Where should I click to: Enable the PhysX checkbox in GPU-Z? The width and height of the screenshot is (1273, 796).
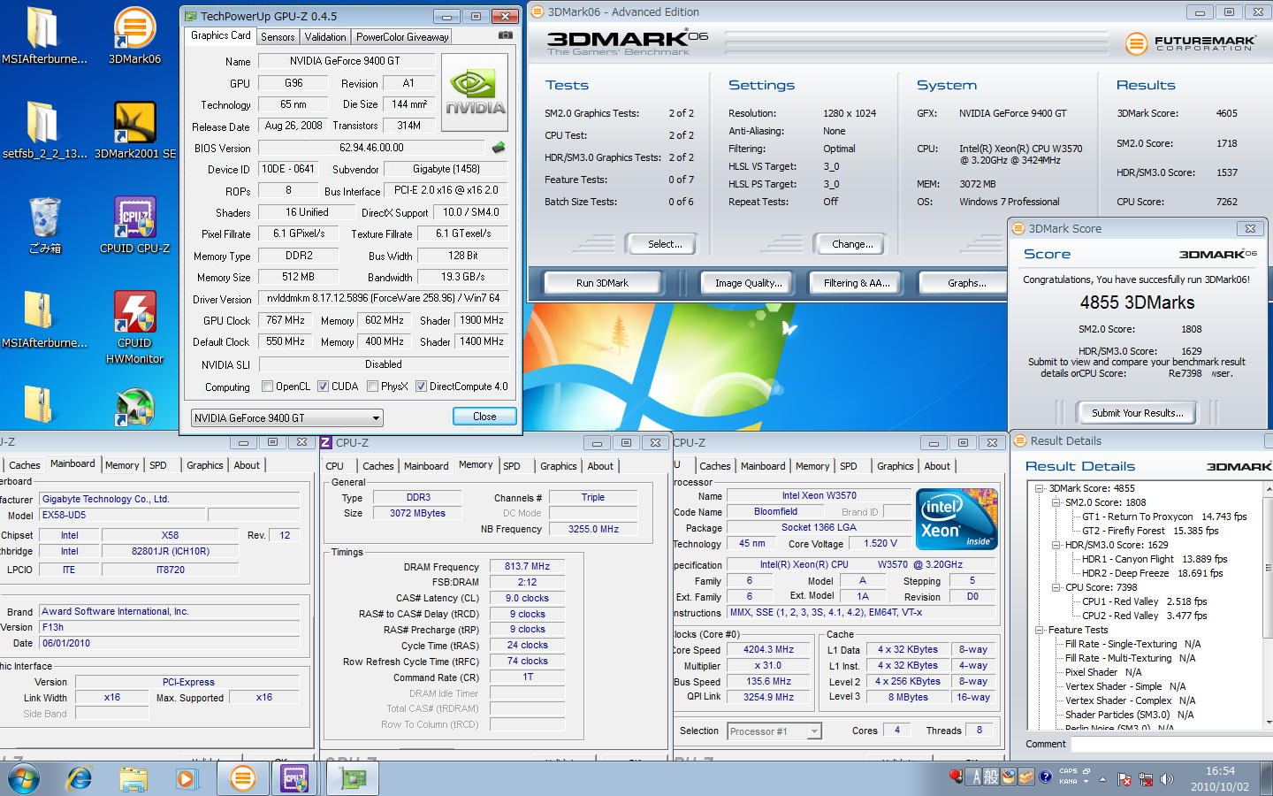point(372,387)
